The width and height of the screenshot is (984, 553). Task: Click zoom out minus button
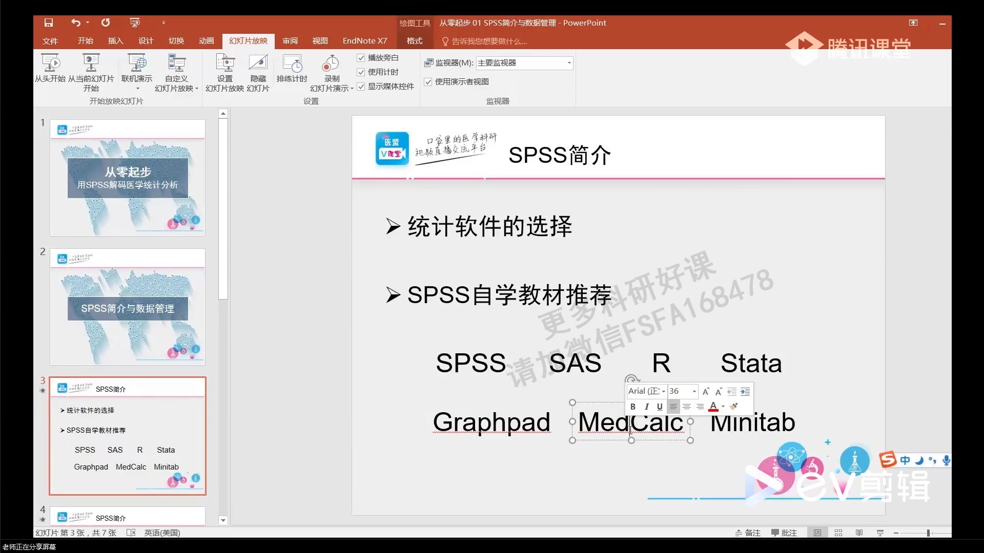pyautogui.click(x=896, y=533)
